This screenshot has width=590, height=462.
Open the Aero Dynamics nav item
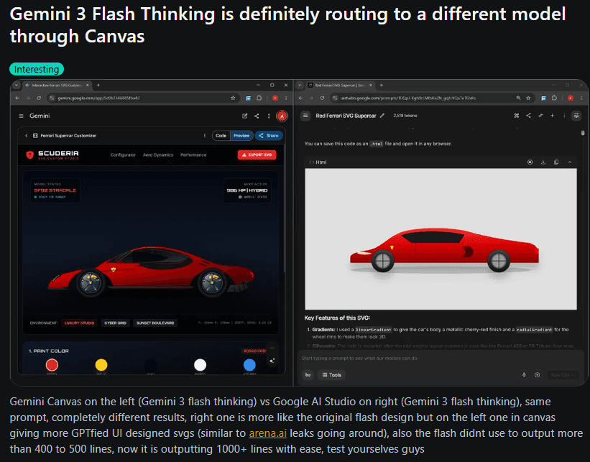point(158,154)
